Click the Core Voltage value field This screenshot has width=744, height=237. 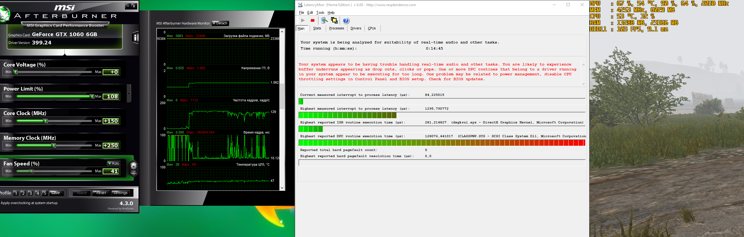tap(111, 72)
